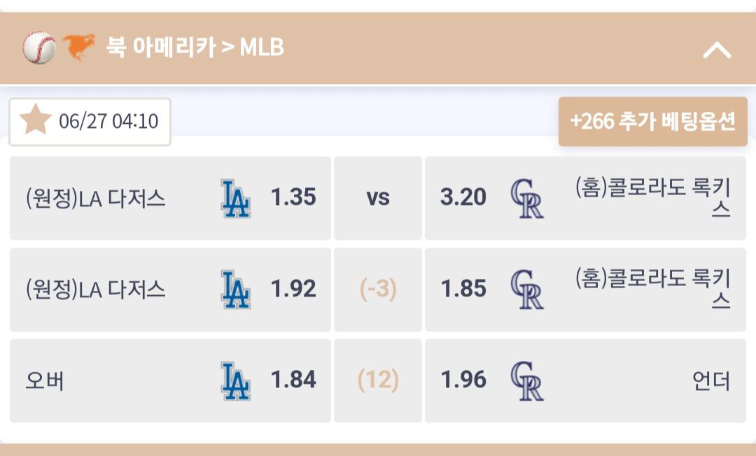
Task: Click the (12) total line cell
Action: [378, 380]
